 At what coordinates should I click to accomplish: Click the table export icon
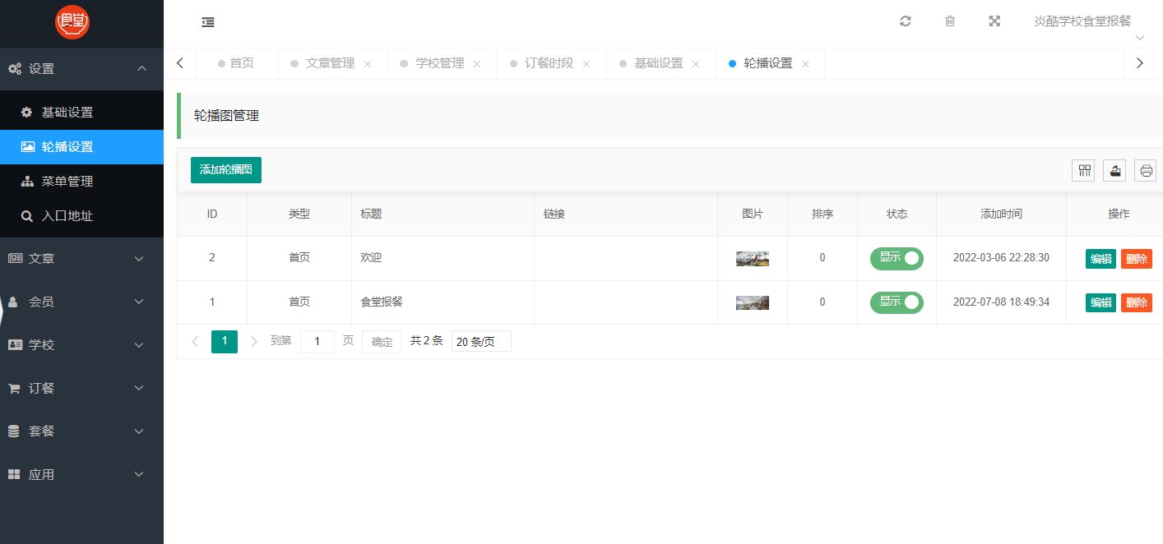tap(1115, 170)
